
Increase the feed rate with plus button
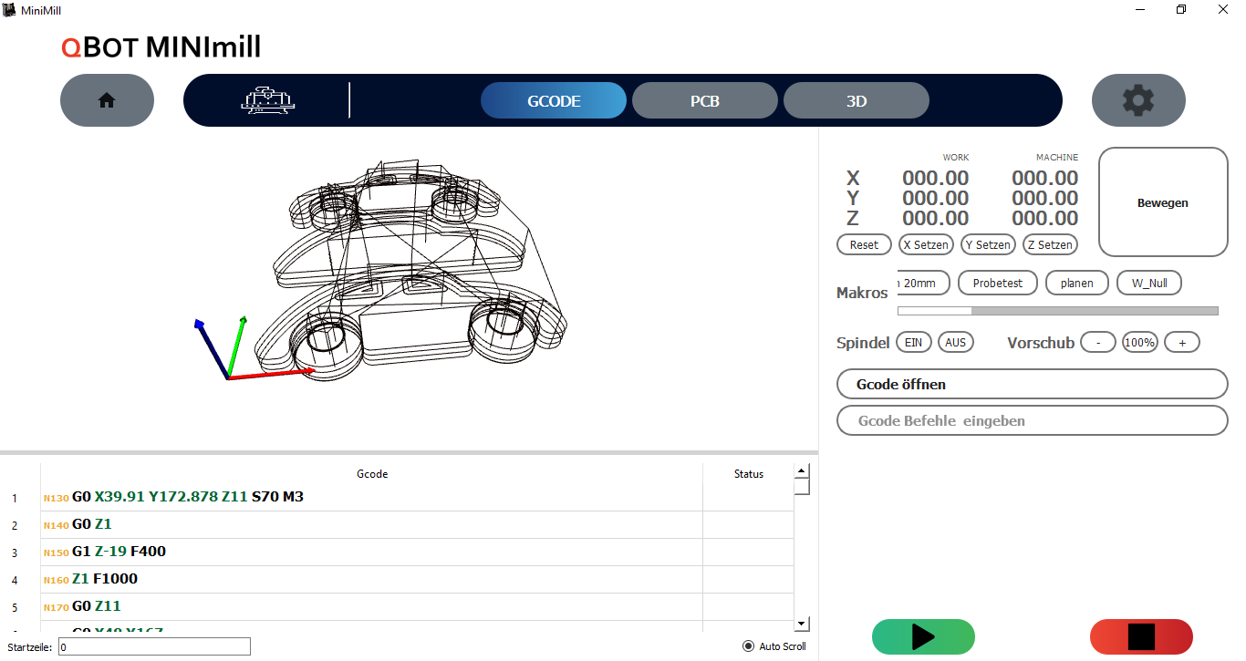(1182, 342)
